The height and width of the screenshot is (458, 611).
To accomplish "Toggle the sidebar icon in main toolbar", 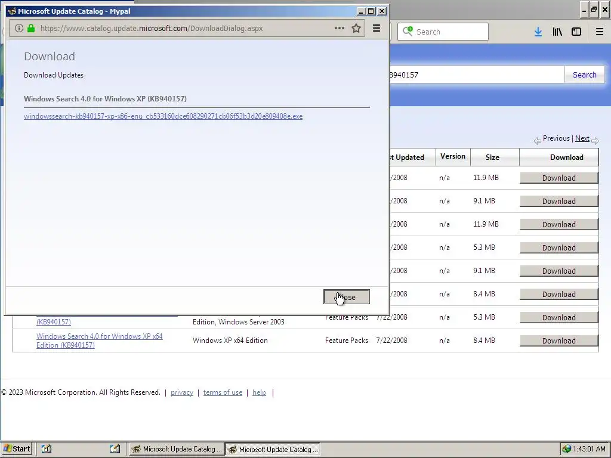I will pyautogui.click(x=576, y=32).
